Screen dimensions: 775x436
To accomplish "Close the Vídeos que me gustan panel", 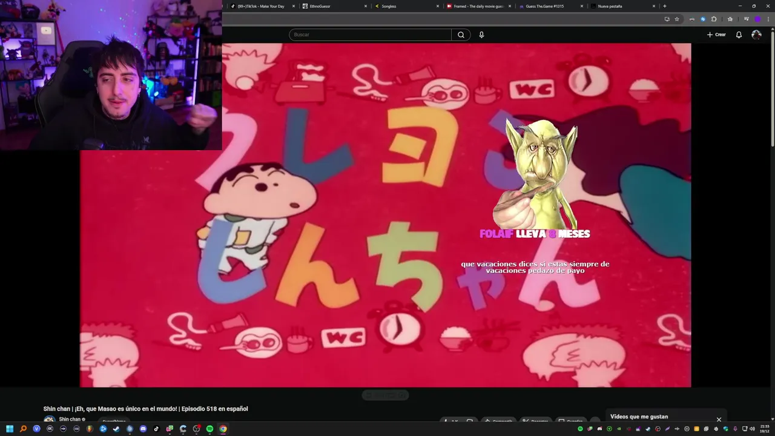I will pyautogui.click(x=719, y=419).
